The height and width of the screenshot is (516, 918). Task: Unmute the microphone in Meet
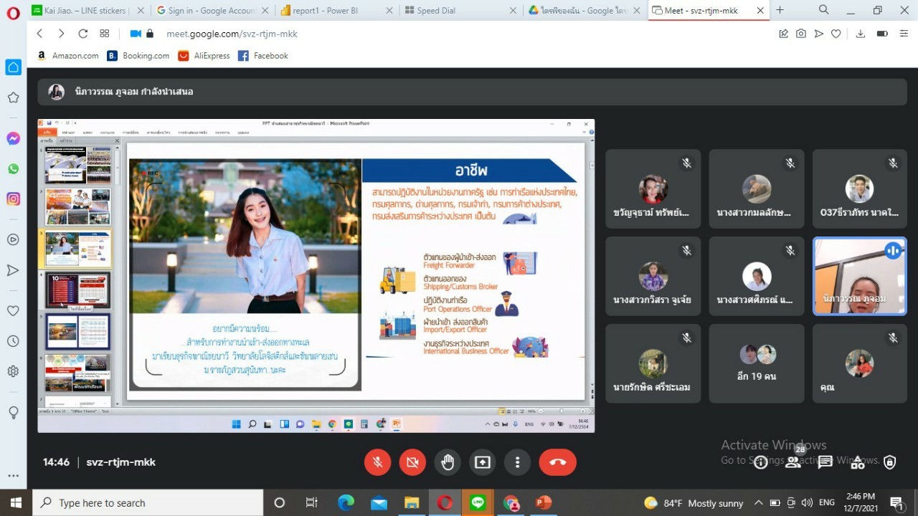click(x=377, y=462)
